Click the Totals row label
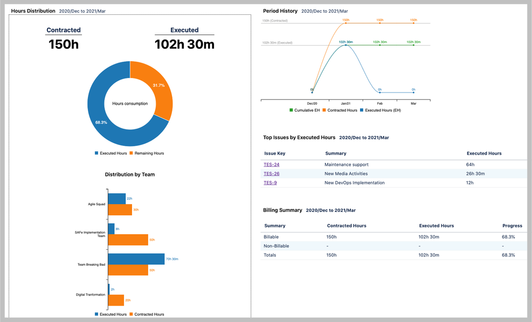This screenshot has height=322, width=532. pos(270,255)
